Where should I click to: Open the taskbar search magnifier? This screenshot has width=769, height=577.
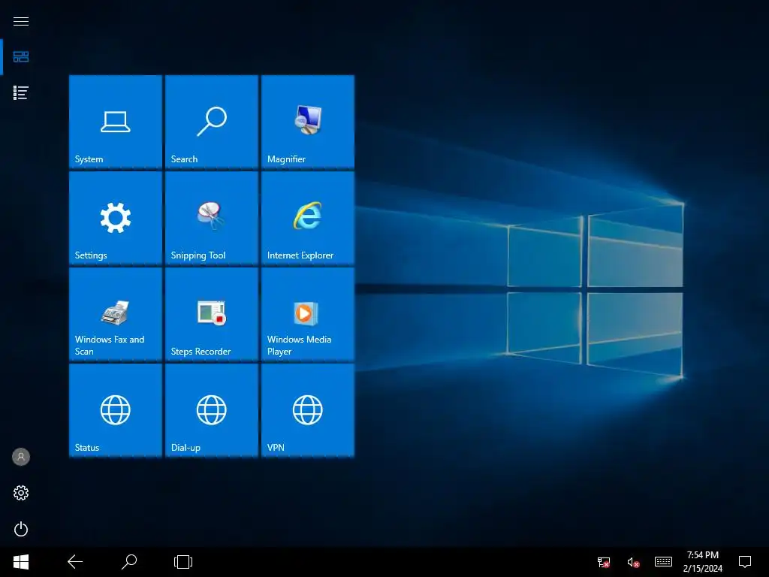(x=129, y=562)
